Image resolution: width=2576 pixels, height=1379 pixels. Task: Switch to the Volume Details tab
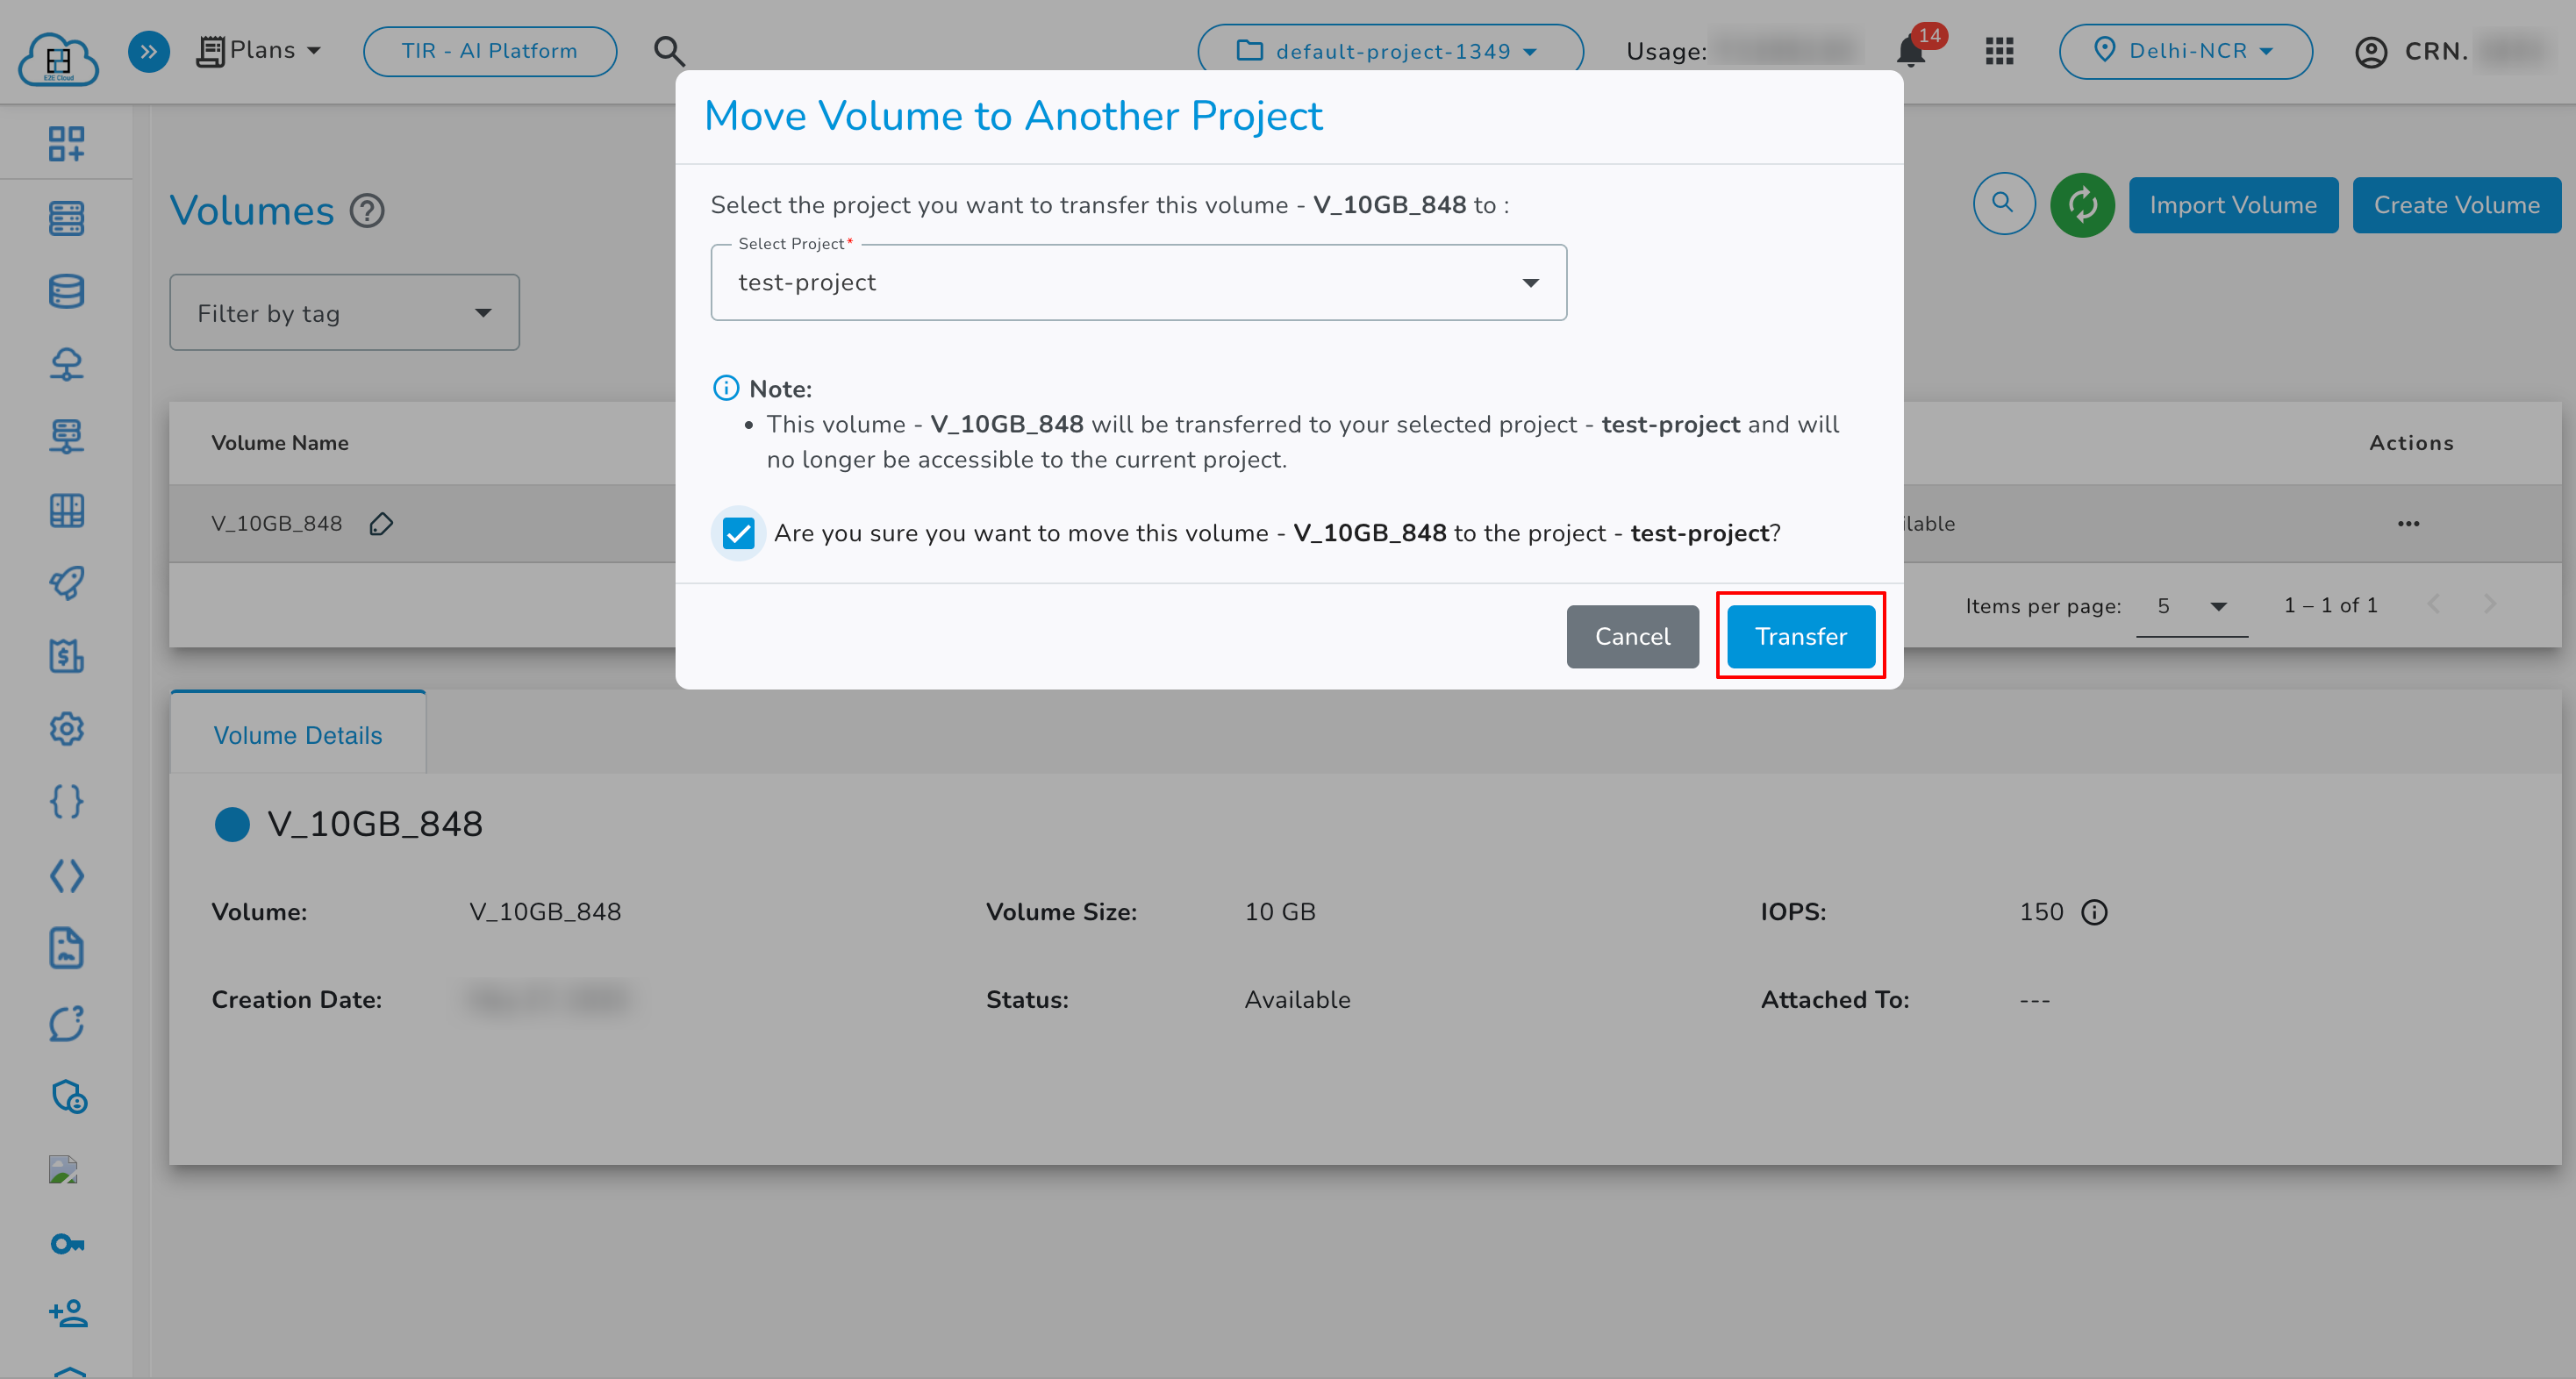tap(297, 734)
